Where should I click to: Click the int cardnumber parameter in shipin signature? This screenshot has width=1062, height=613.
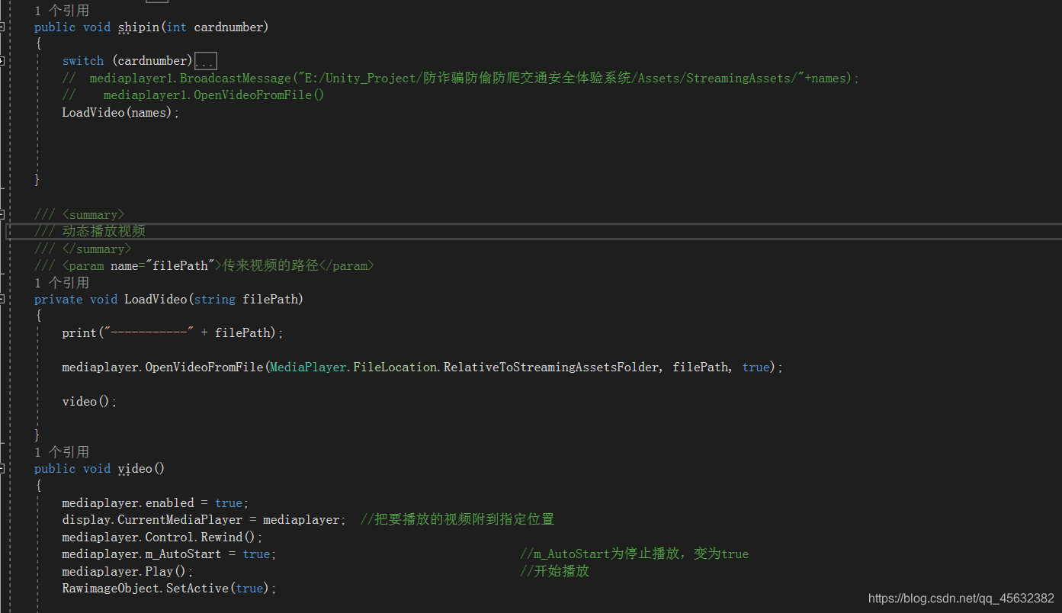(x=214, y=27)
